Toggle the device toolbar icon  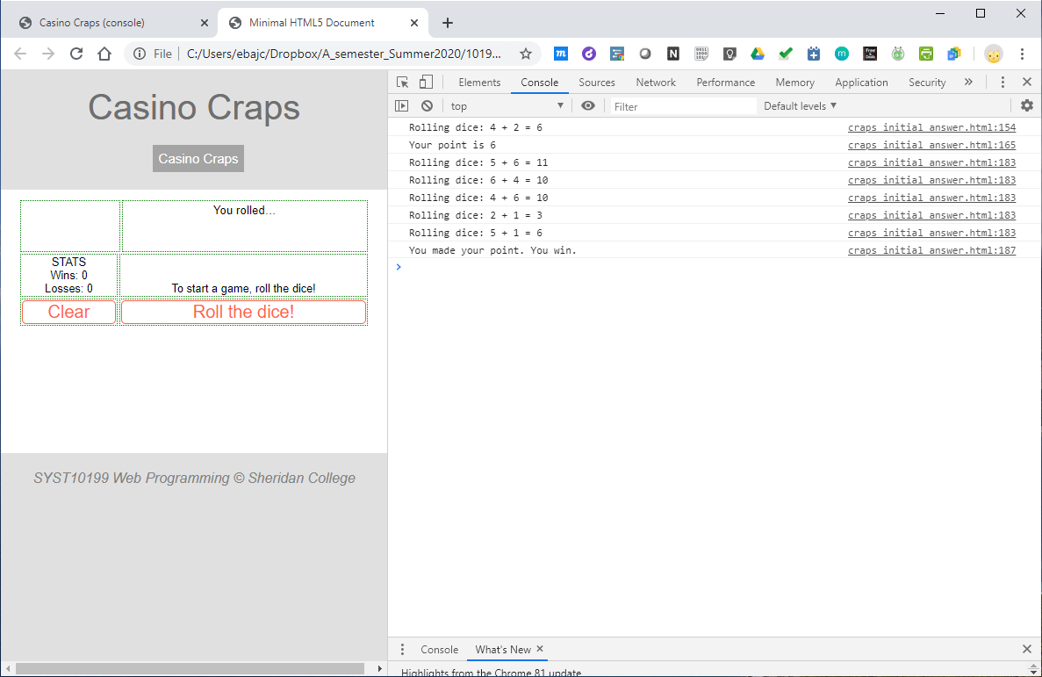pyautogui.click(x=426, y=83)
